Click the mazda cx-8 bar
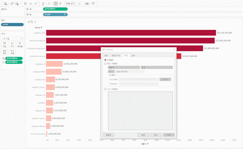The width and height of the screenshot is (243, 149). [x=54, y=64]
